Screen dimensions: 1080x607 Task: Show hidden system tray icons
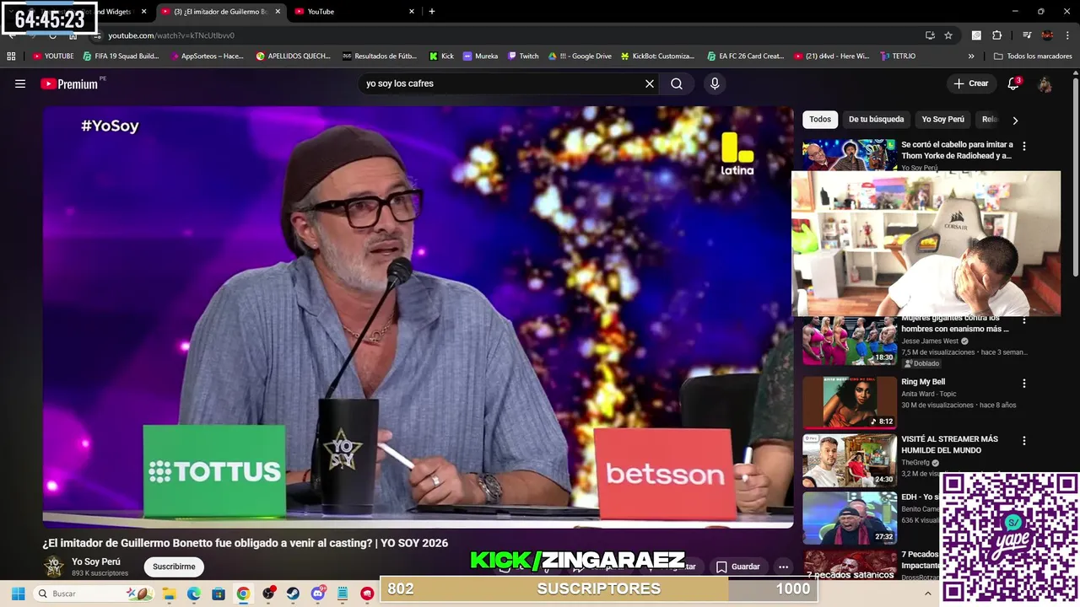[928, 594]
